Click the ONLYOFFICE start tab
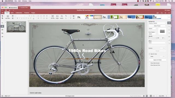175x98 pixels. point(13,8)
